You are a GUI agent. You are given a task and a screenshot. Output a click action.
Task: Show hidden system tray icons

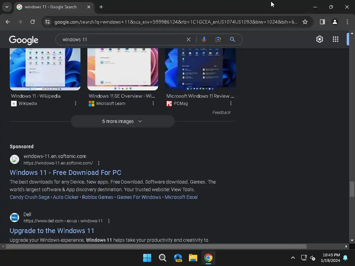pyautogui.click(x=293, y=258)
